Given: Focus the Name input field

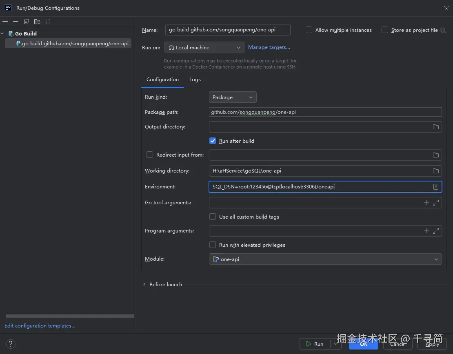Looking at the screenshot, I should (228, 30).
